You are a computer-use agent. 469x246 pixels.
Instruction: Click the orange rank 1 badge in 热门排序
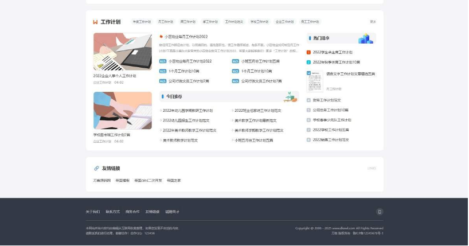[308, 52]
